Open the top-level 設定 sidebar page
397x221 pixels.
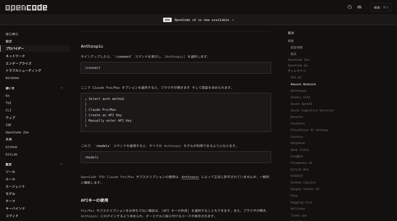pos(9,41)
